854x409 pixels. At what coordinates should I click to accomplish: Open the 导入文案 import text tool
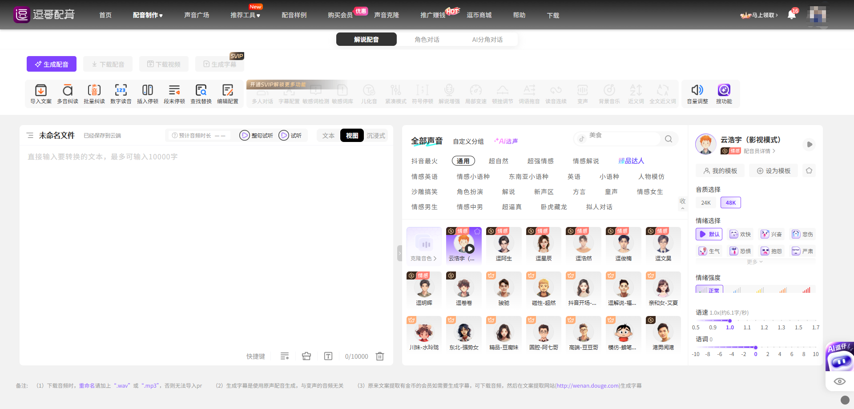coord(41,94)
